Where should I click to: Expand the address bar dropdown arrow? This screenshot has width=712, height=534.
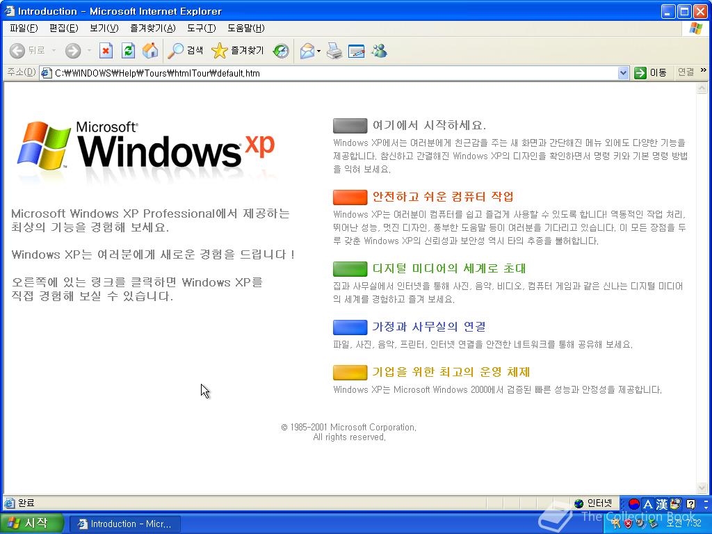[x=624, y=73]
